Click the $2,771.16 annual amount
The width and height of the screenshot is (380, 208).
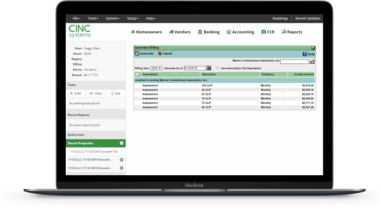(x=308, y=103)
